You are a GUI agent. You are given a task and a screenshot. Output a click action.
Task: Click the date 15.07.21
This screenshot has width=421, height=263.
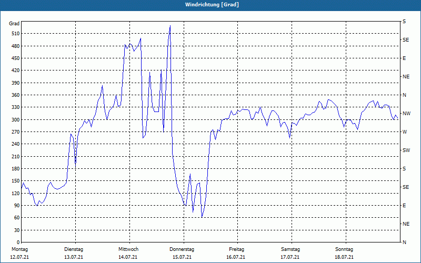(x=182, y=257)
